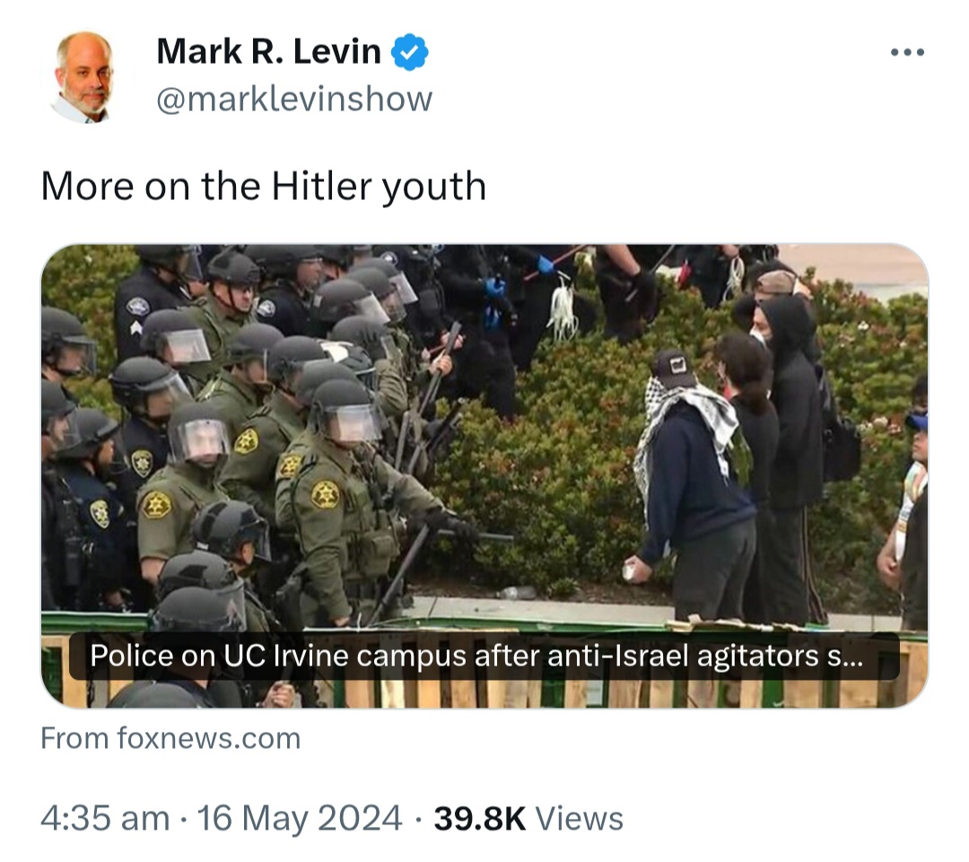Click the Mark R. Levin display name
Viewport: 969px width, 862px height.
pyautogui.click(x=268, y=51)
